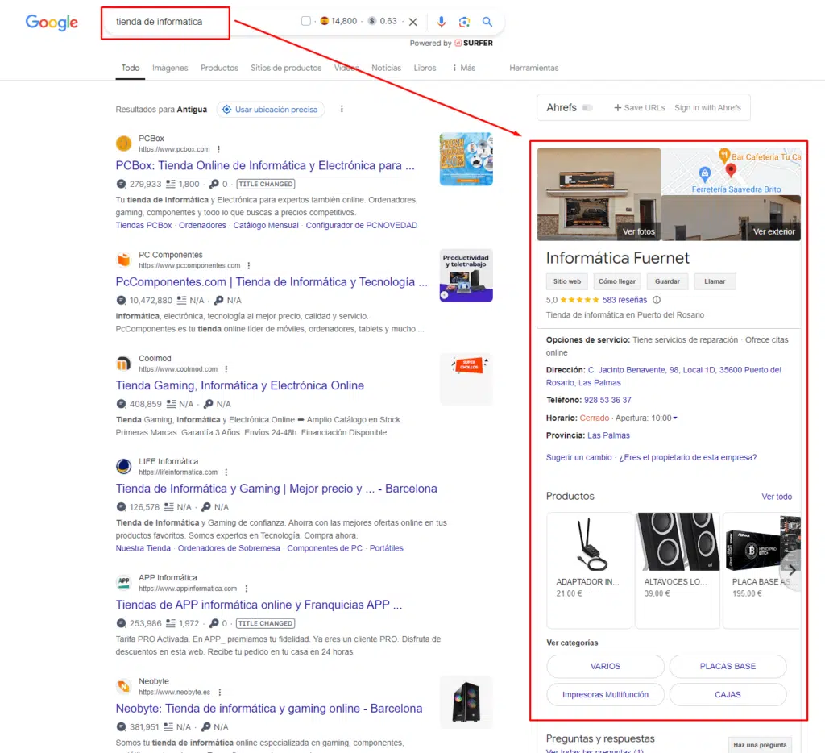Image resolution: width=825 pixels, height=753 pixels.
Task: Tick the Surfer keyword checkbox in search bar
Action: pyautogui.click(x=306, y=22)
